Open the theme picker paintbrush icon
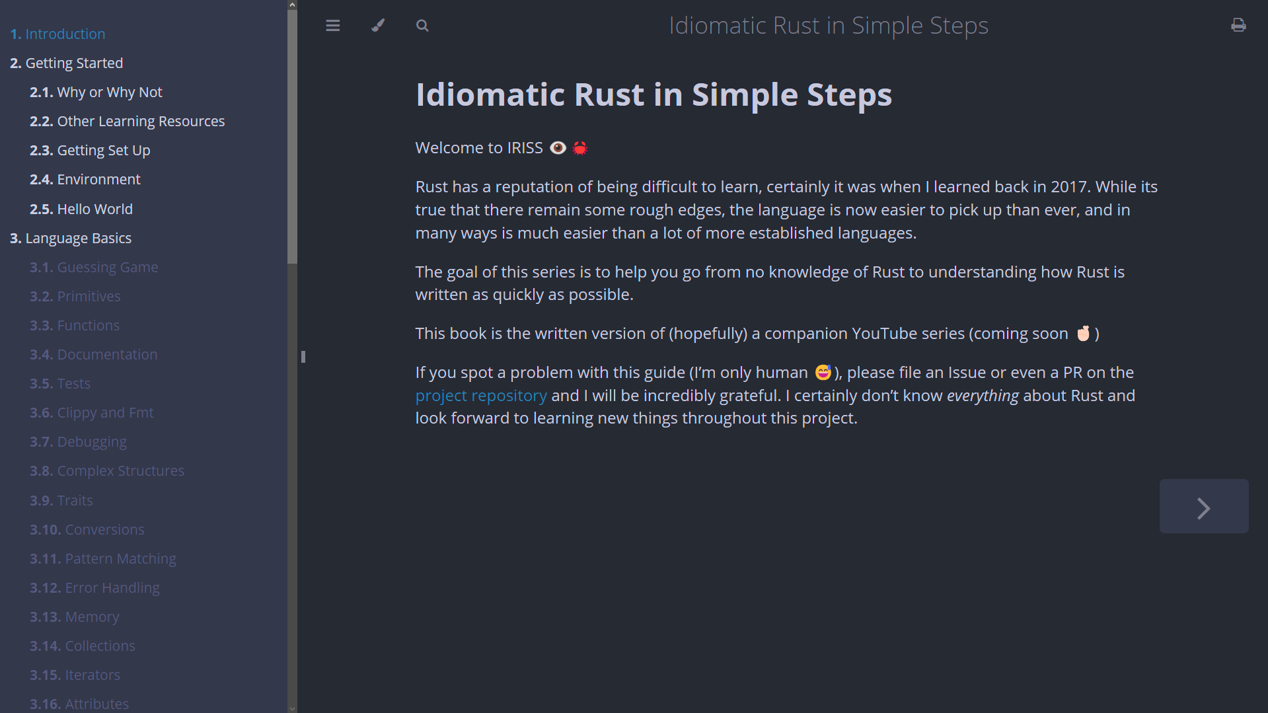 378,26
